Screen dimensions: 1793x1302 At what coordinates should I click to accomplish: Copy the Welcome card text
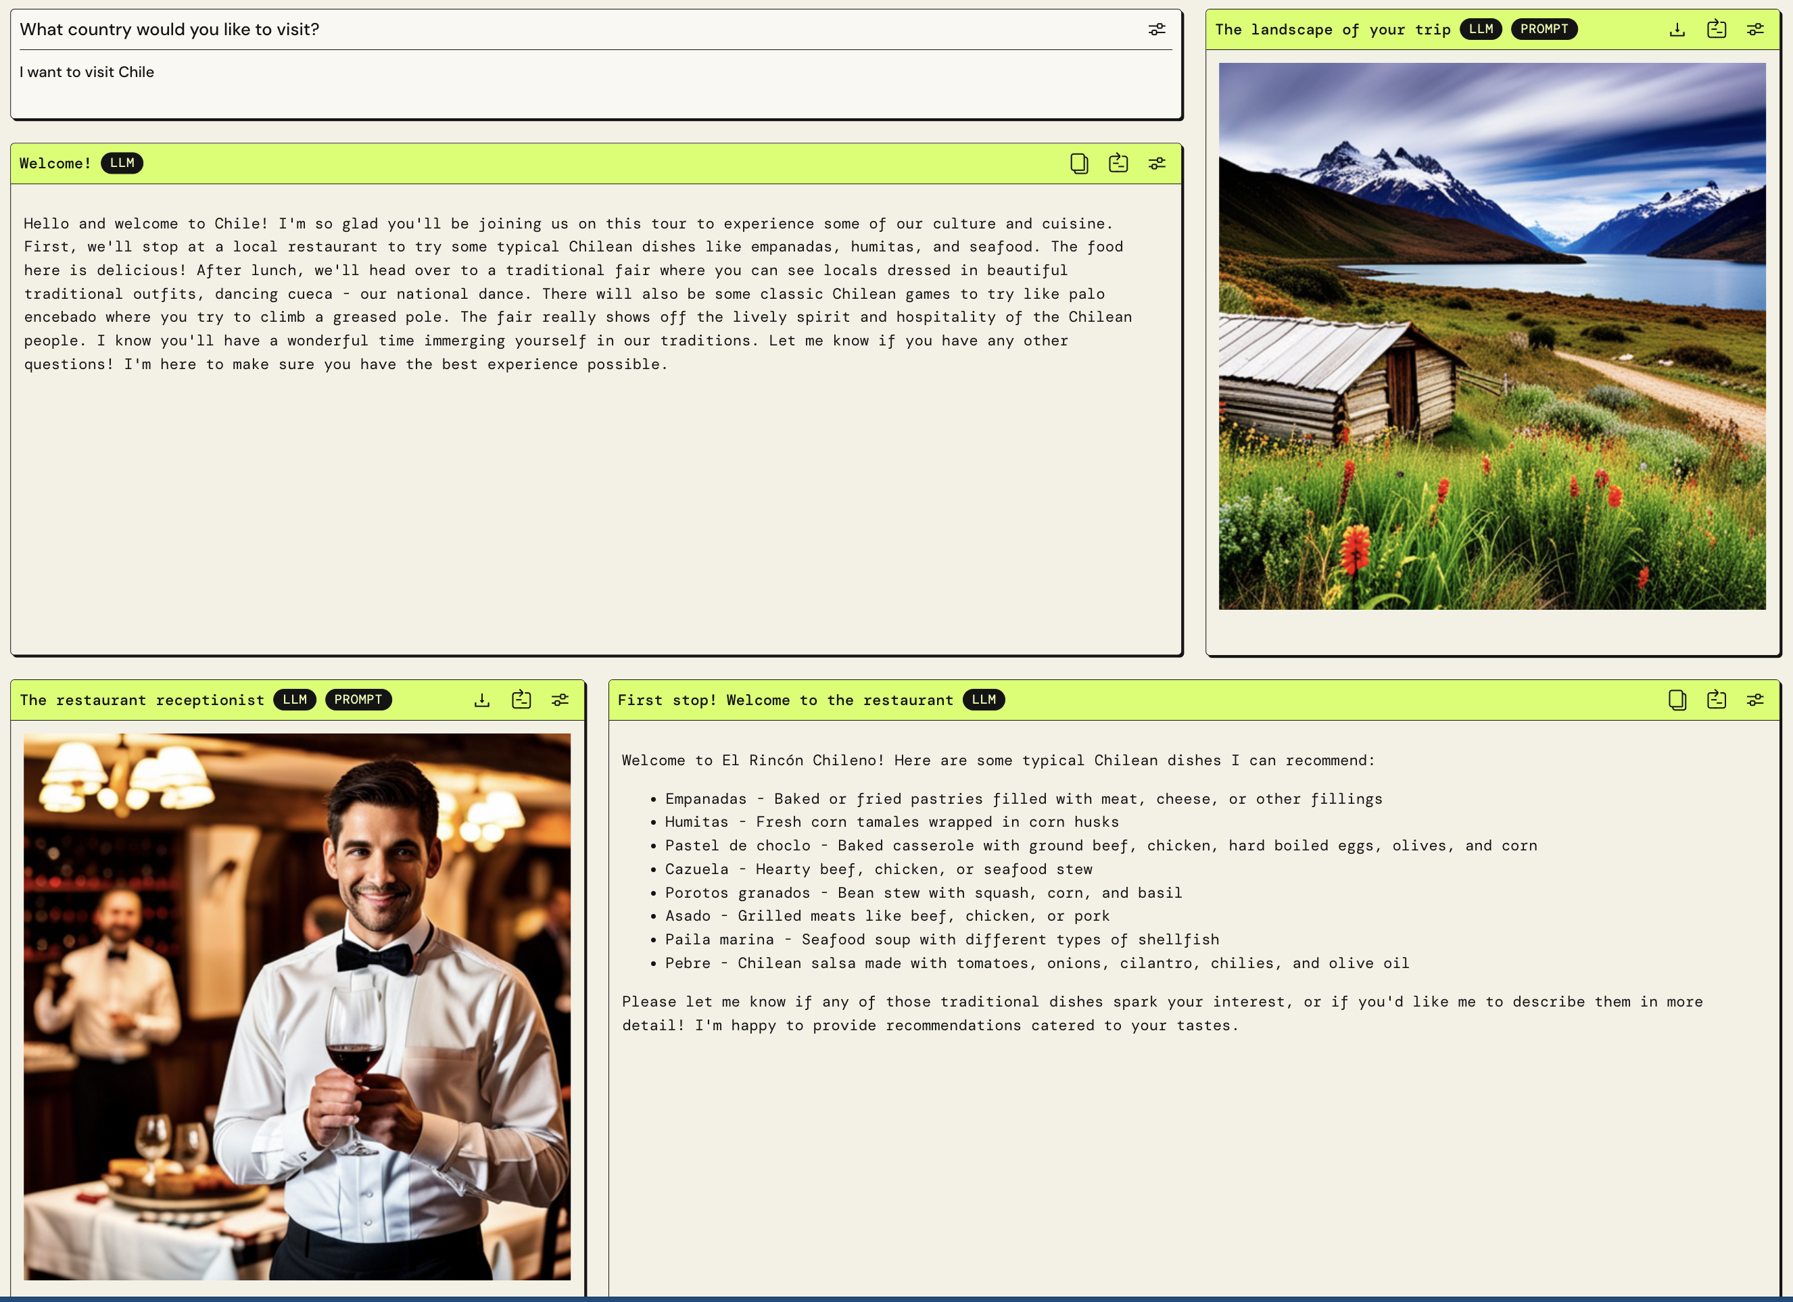1079,164
